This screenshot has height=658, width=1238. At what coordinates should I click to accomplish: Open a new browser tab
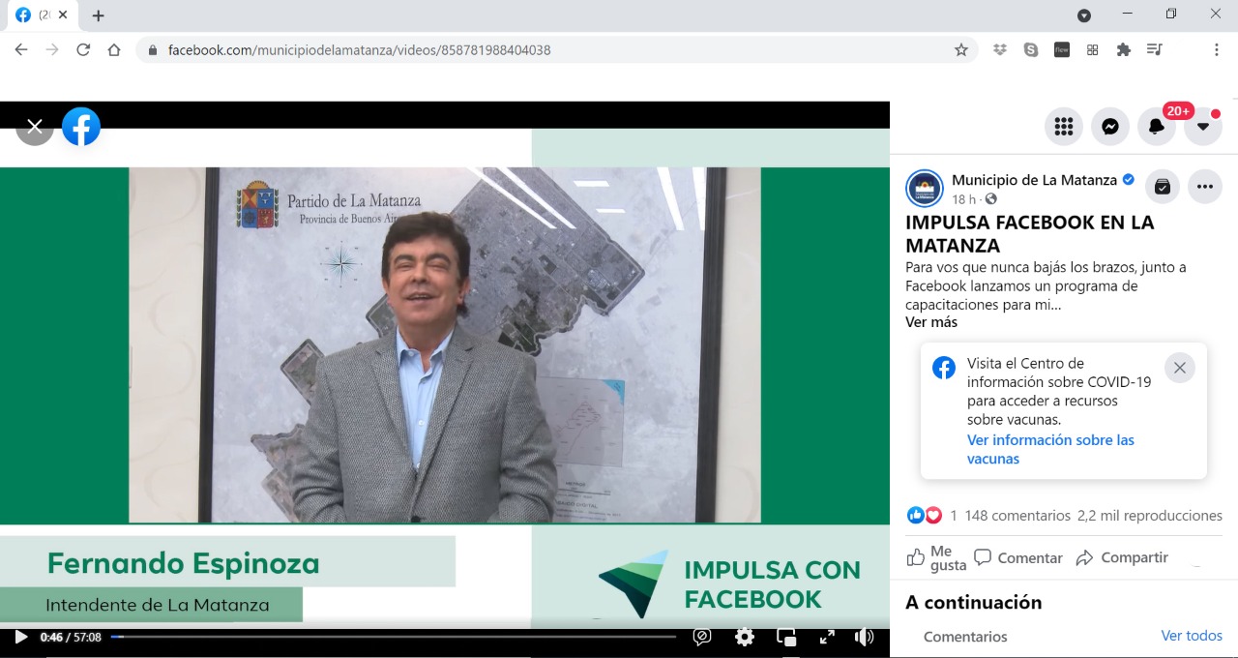98,15
